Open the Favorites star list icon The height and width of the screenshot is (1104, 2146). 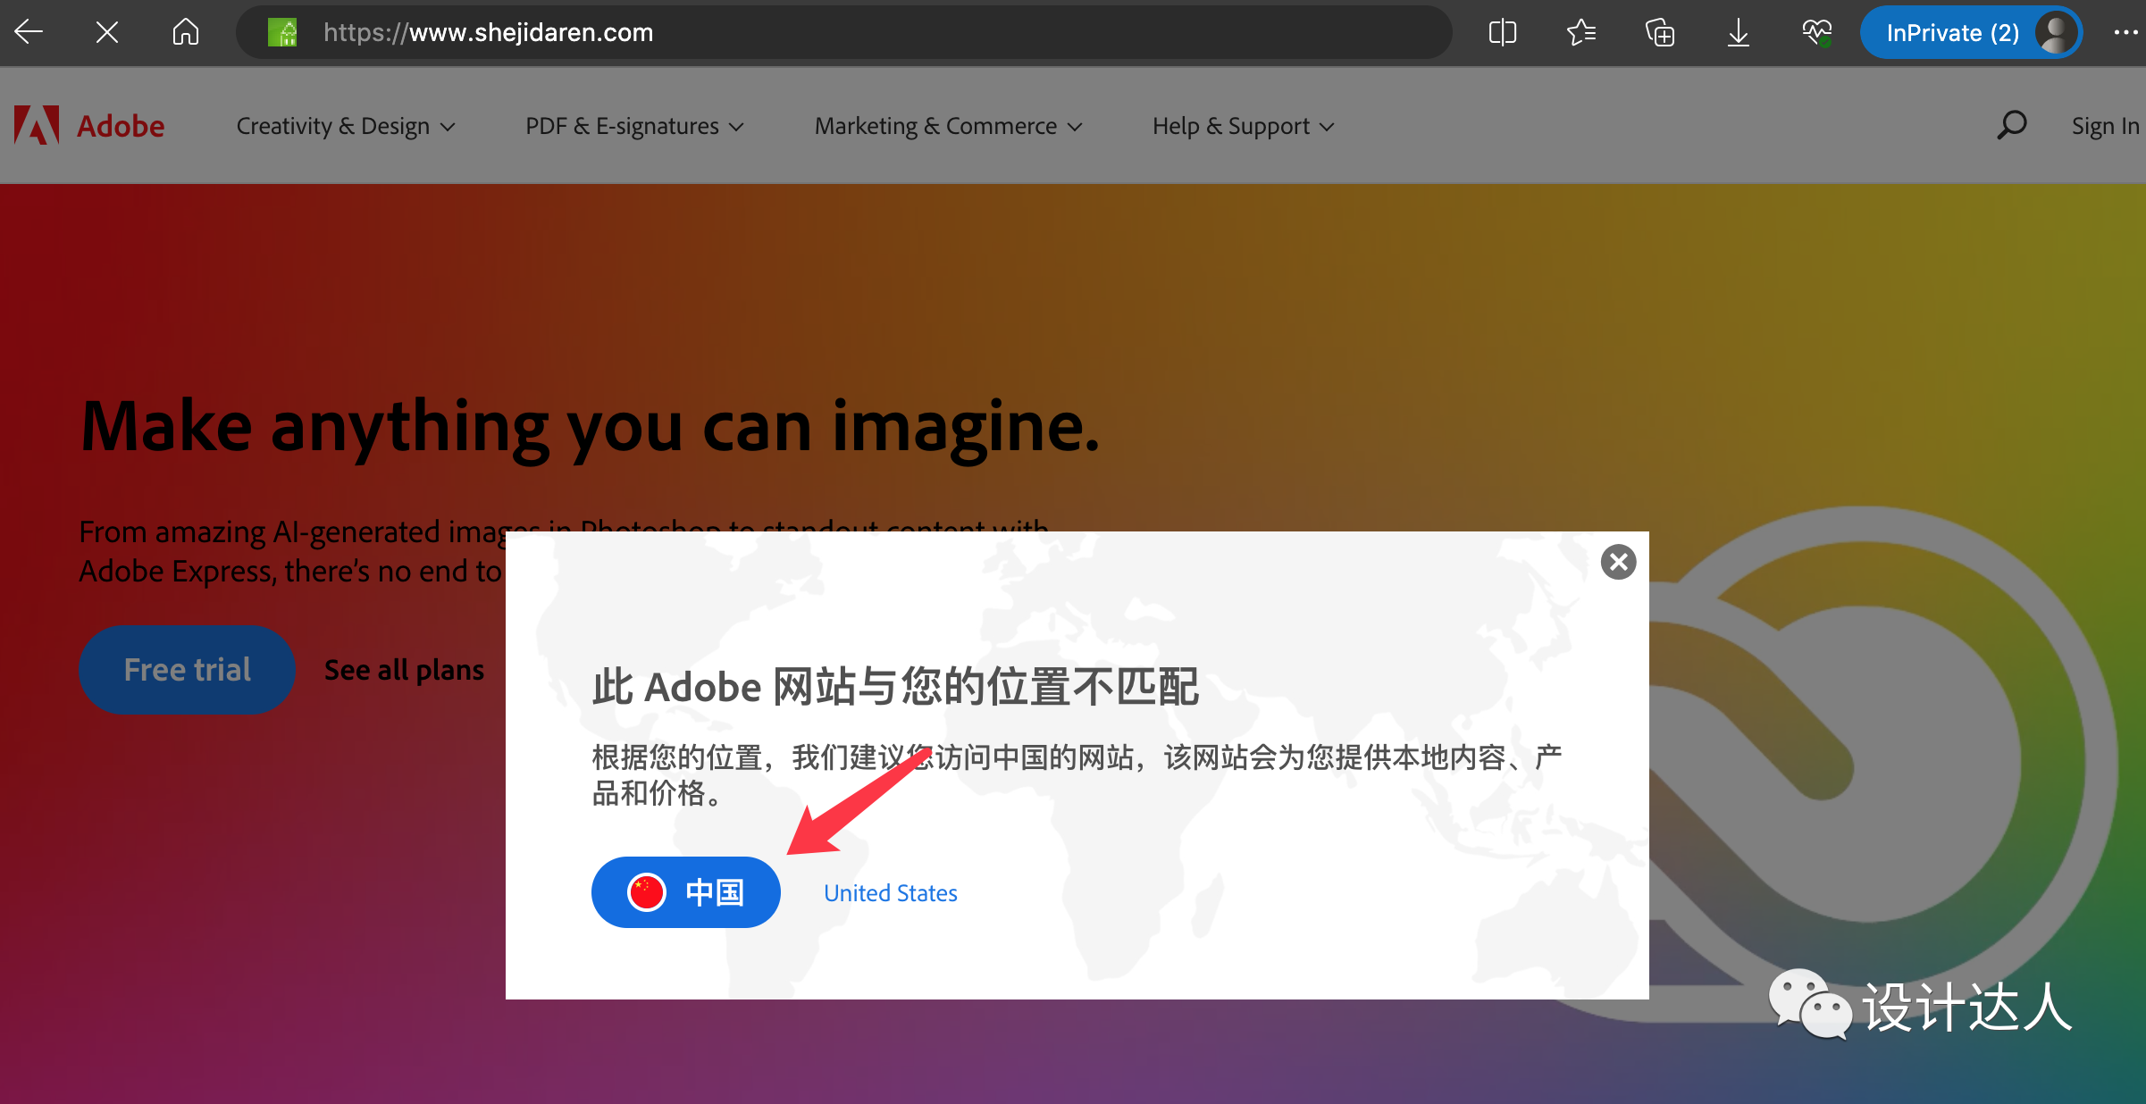[x=1581, y=33]
